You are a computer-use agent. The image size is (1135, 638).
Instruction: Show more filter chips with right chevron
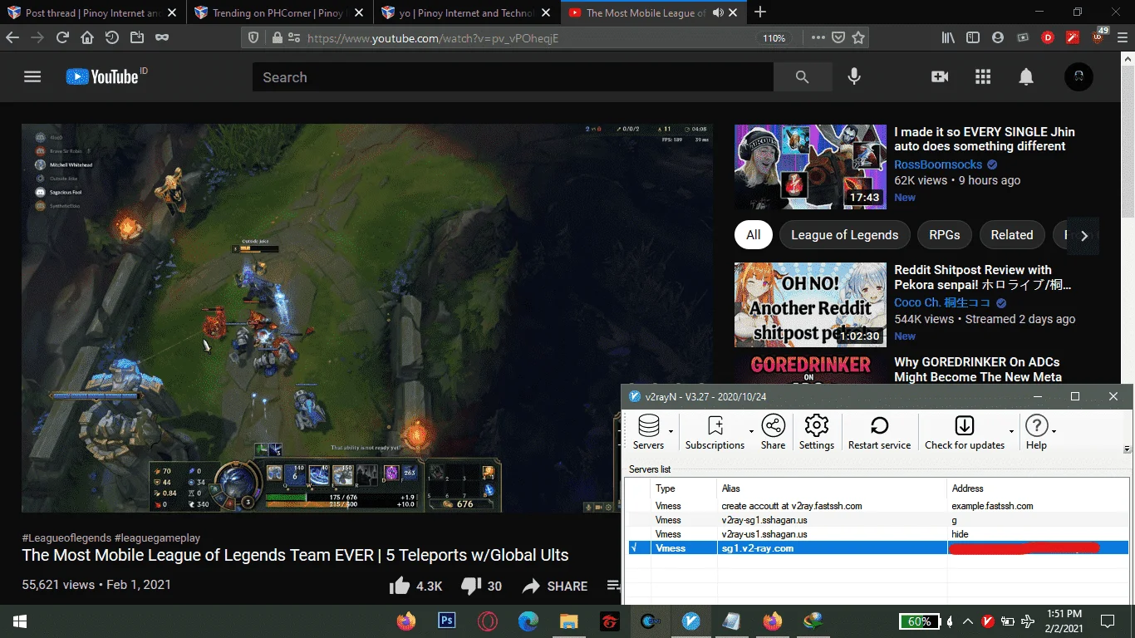[1083, 235]
